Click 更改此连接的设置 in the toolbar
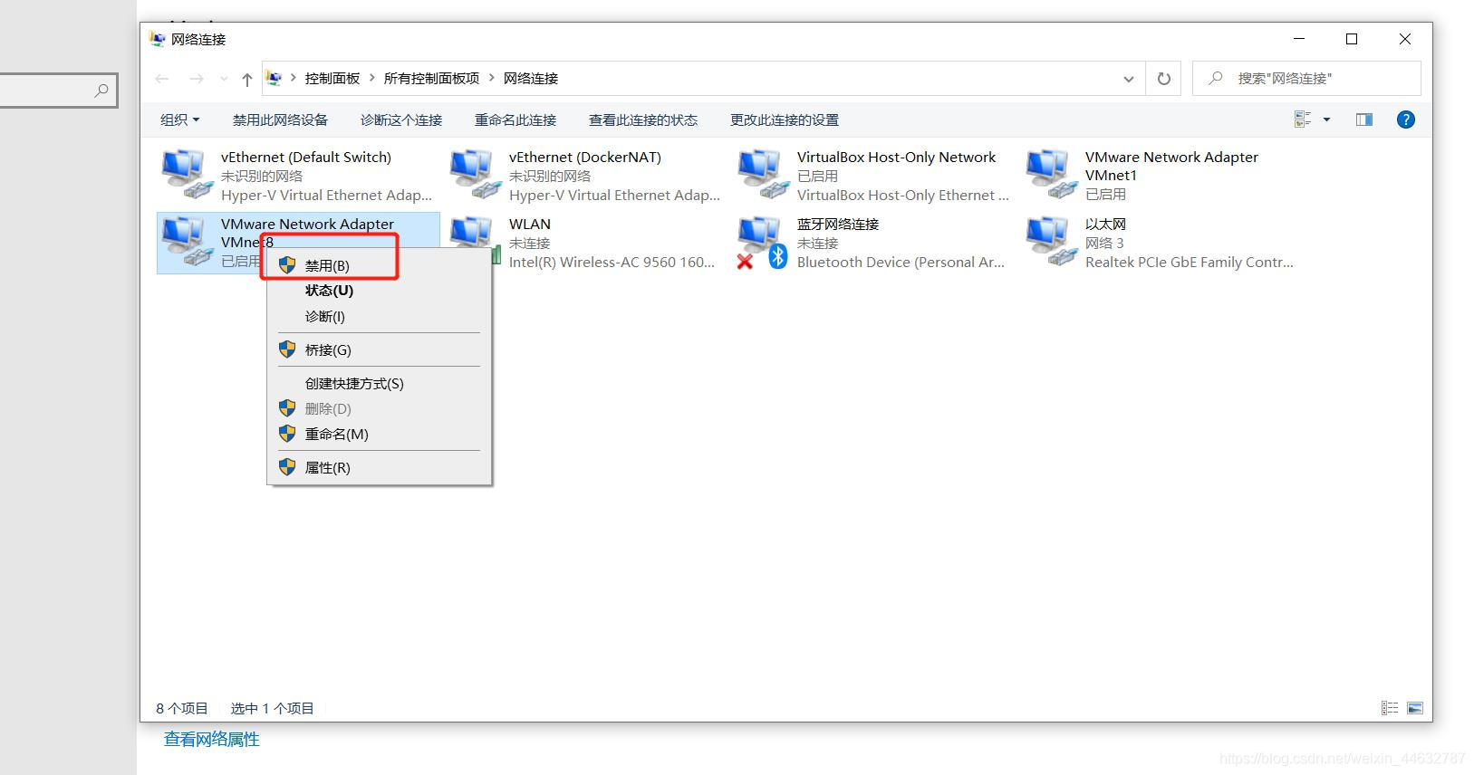Viewport: 1474px width, 775px height. click(785, 120)
